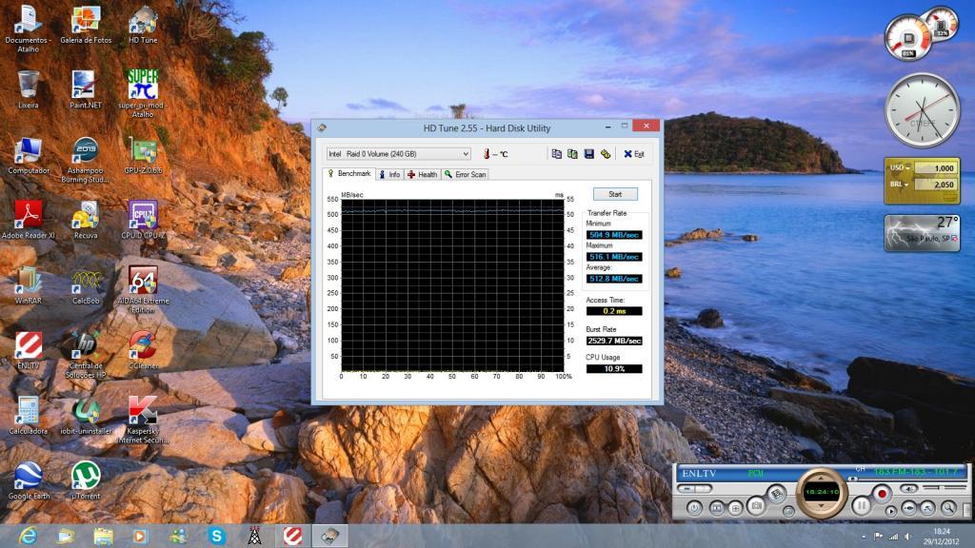Click the BRL amount field showing 2,050
975x548 pixels.
pos(936,185)
